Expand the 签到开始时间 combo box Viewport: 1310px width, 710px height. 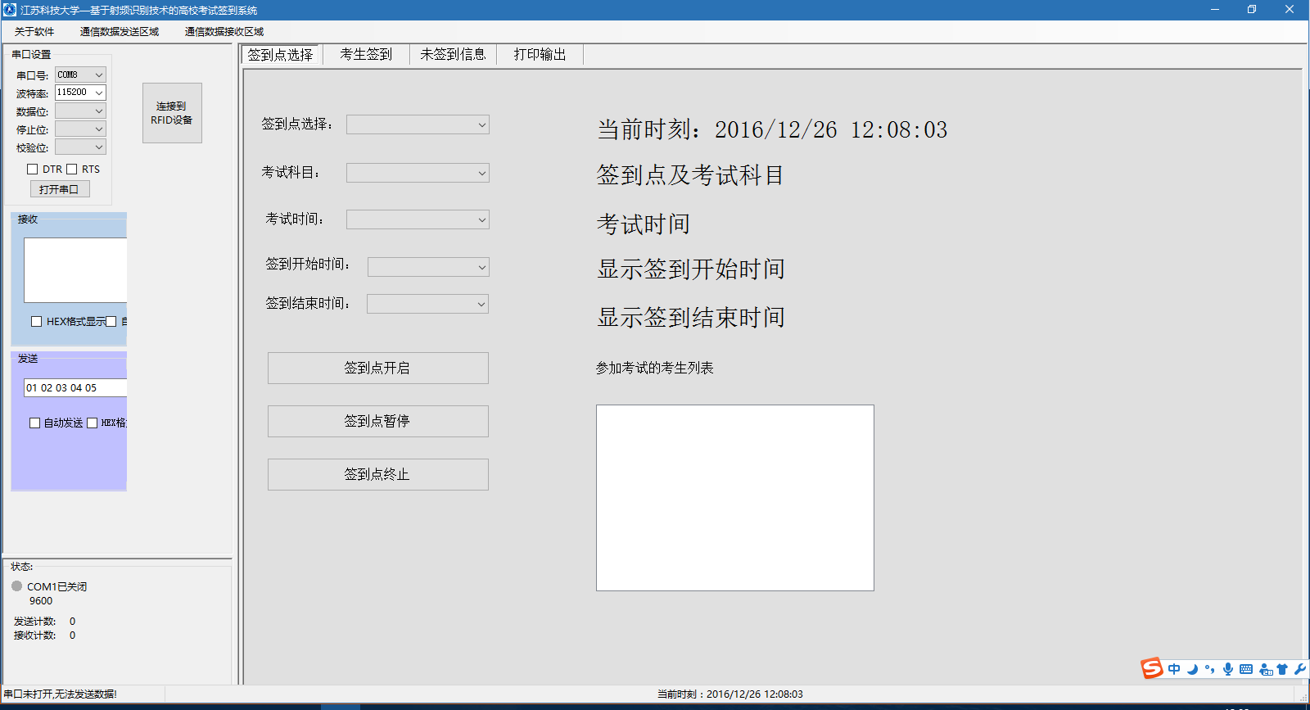pyautogui.click(x=428, y=267)
